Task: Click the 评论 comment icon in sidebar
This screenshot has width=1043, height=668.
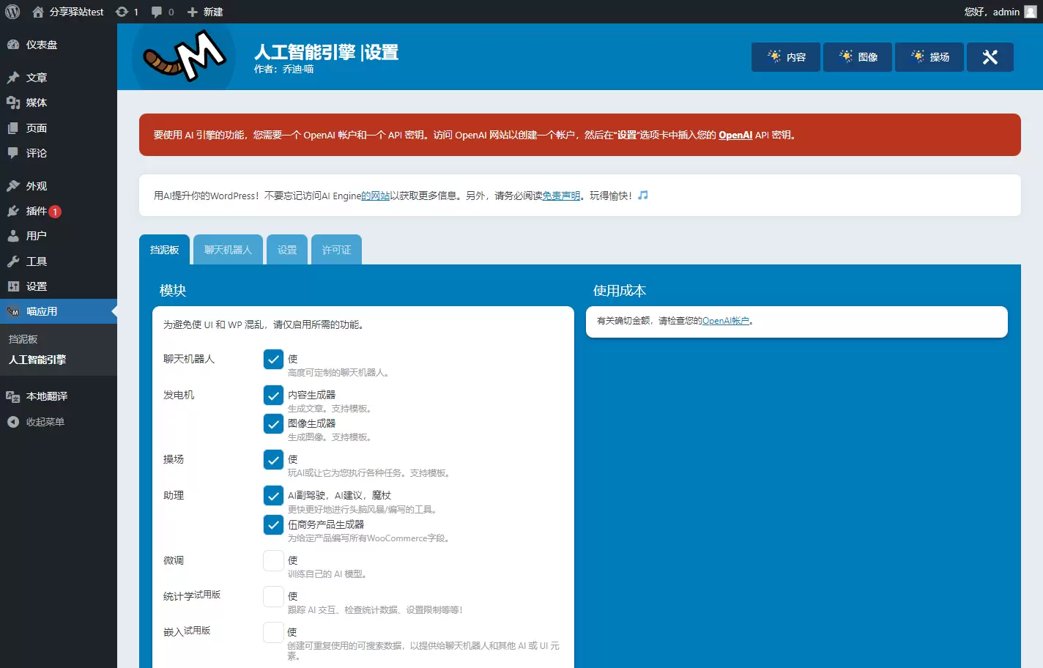Action: pos(13,153)
